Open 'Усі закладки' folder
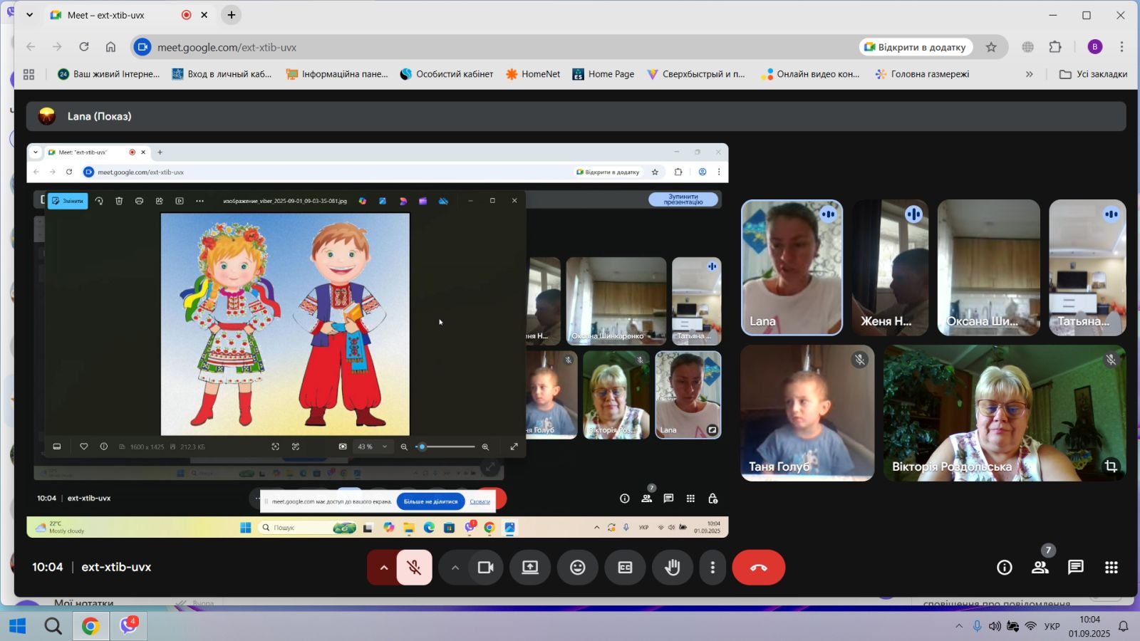The image size is (1140, 641). pyautogui.click(x=1093, y=74)
